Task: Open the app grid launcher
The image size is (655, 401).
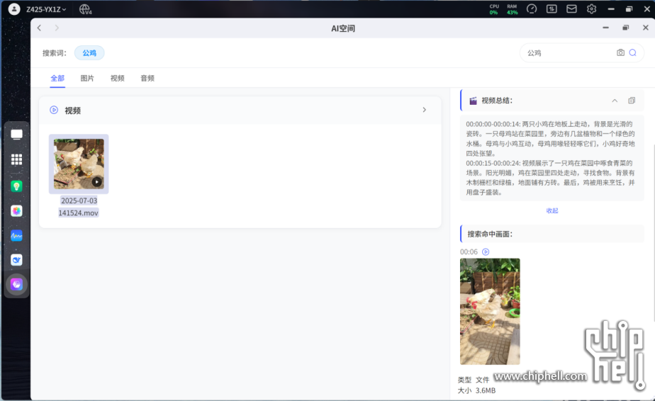Action: 16,160
